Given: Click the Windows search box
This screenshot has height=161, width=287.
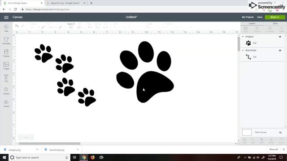Looking at the screenshot, I should coord(39,157).
